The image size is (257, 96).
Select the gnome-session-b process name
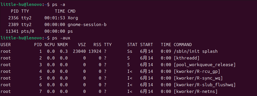87,25
